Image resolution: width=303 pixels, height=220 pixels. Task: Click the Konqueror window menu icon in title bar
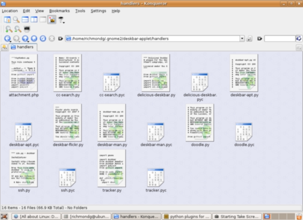[3, 4]
